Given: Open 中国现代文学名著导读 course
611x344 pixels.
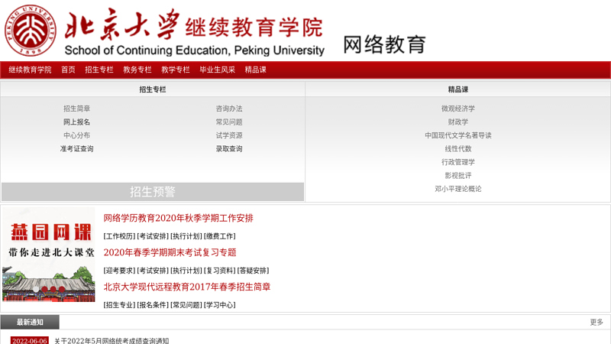Looking at the screenshot, I should tap(457, 135).
